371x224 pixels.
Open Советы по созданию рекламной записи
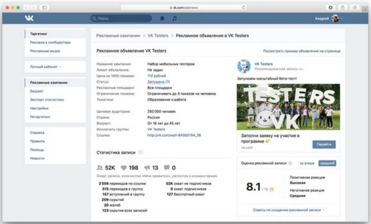pyautogui.click(x=288, y=210)
